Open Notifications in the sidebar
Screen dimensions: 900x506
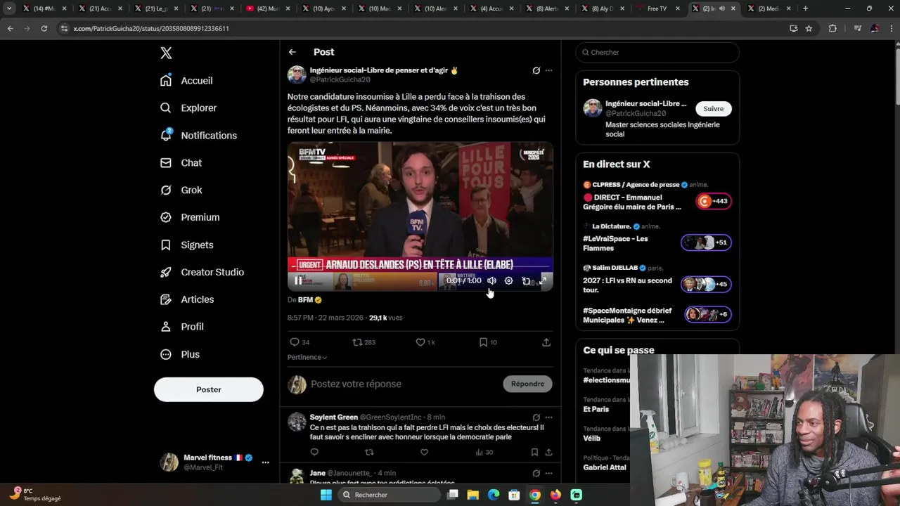[x=198, y=136]
